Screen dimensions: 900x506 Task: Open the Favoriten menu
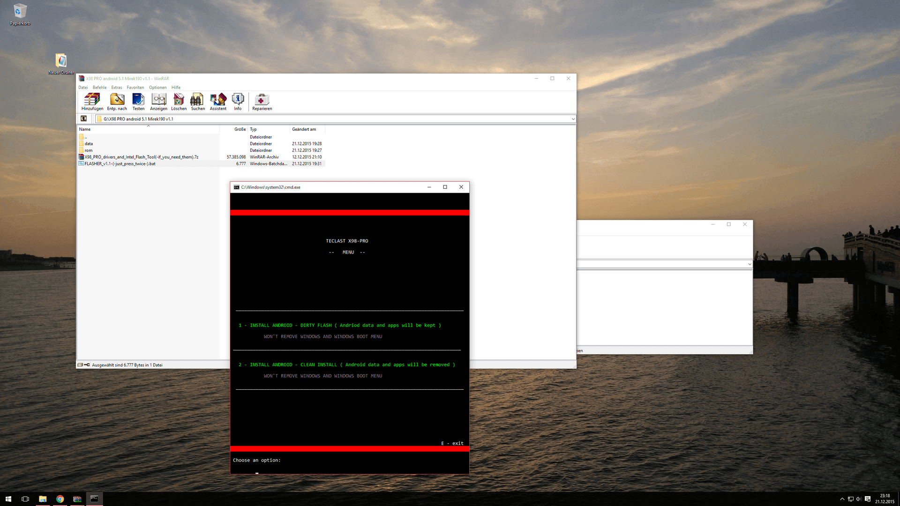pos(135,88)
